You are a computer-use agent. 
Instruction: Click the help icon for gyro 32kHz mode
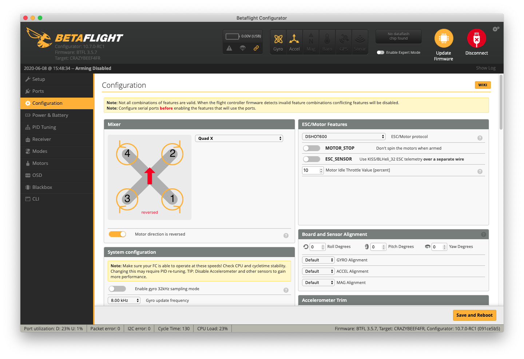coord(286,290)
